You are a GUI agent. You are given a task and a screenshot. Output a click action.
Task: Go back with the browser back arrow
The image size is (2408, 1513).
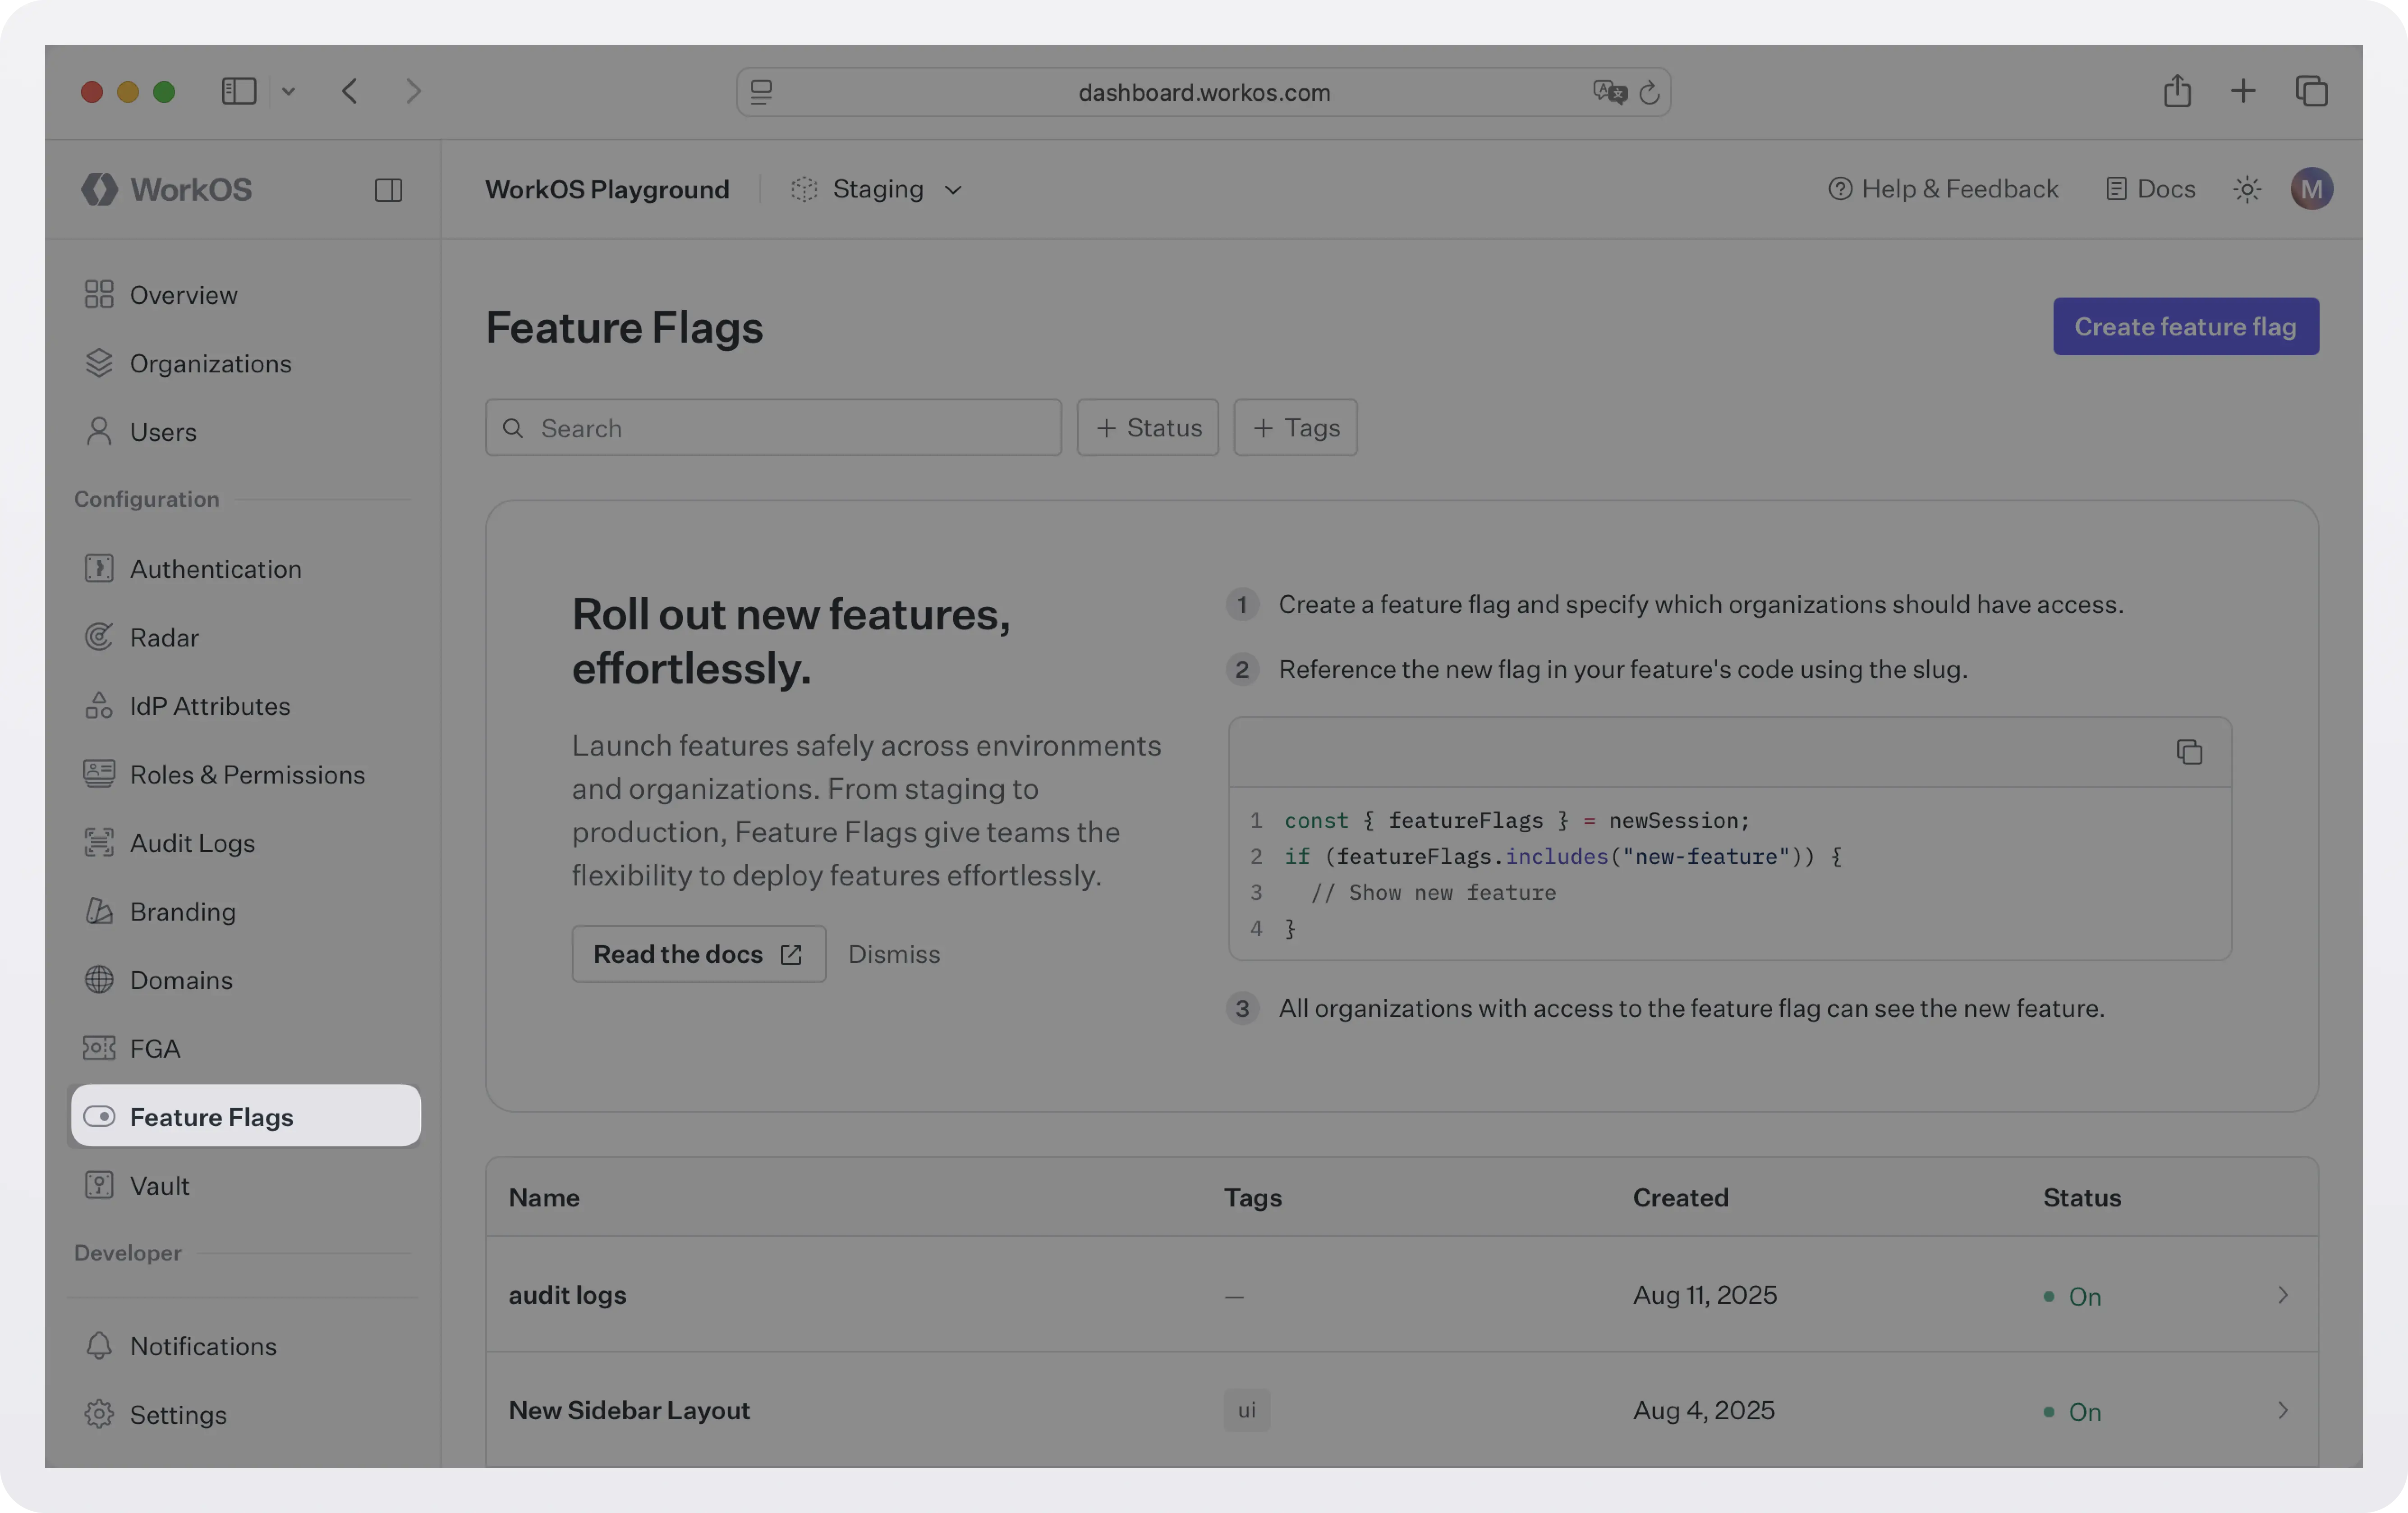(x=349, y=91)
